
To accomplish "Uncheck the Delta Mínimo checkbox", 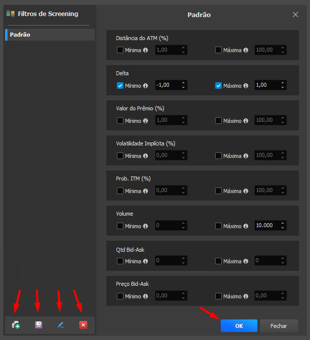I will tap(120, 85).
